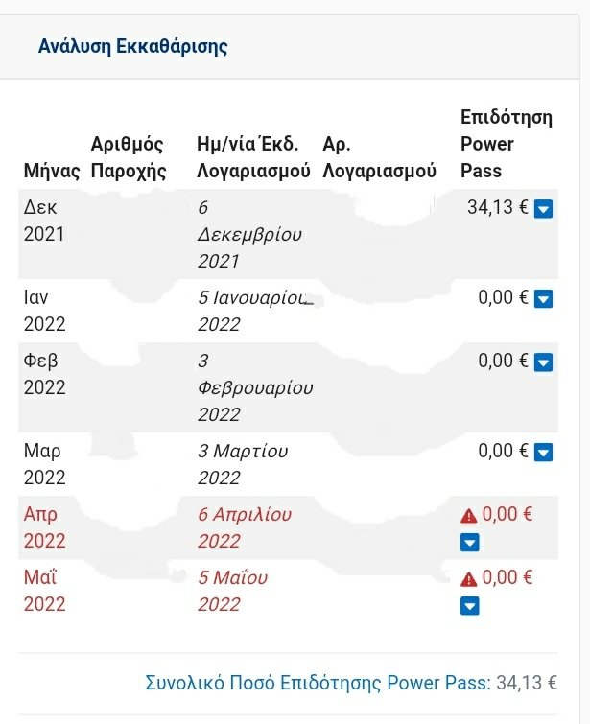Viewport: 590px width, 724px height.
Task: Click the Αριθμός Παροχής column header
Action: (128, 157)
